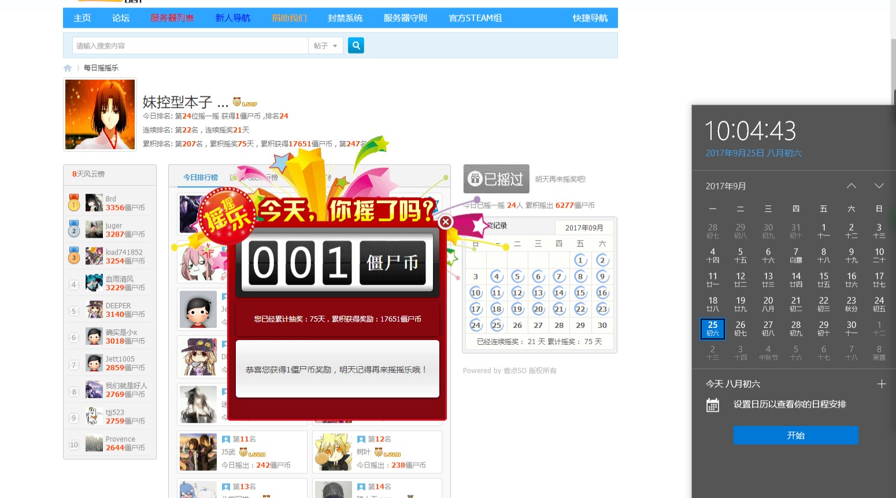Click the 每日摇摇乐 breadcrumb link

coord(101,68)
